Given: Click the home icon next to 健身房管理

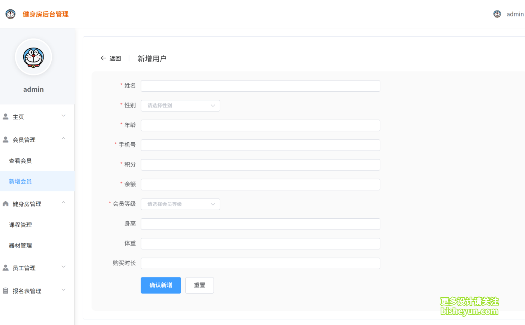Looking at the screenshot, I should tap(6, 204).
